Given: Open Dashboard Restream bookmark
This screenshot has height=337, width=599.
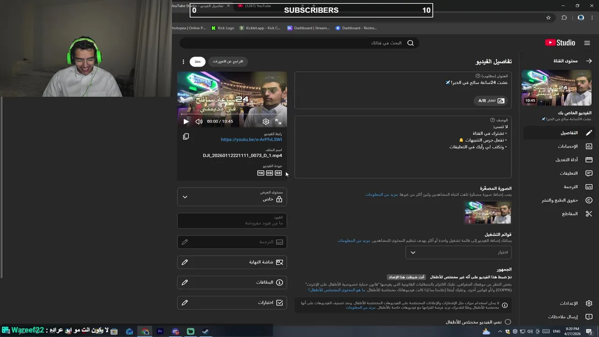Looking at the screenshot, I should [356, 28].
